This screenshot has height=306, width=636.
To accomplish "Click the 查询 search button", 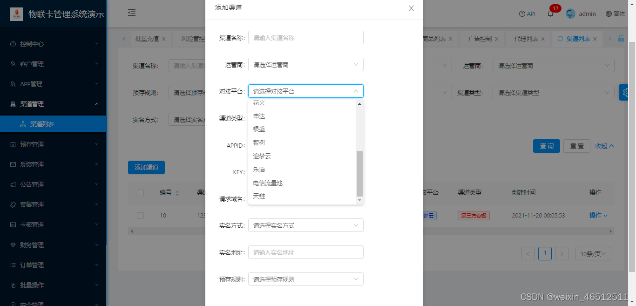I will pos(546,146).
